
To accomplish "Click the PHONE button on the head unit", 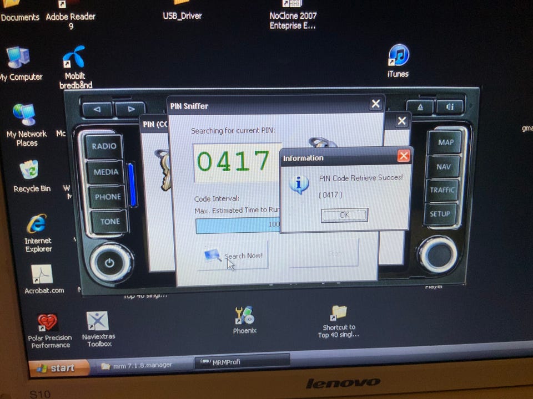I will 108,197.
